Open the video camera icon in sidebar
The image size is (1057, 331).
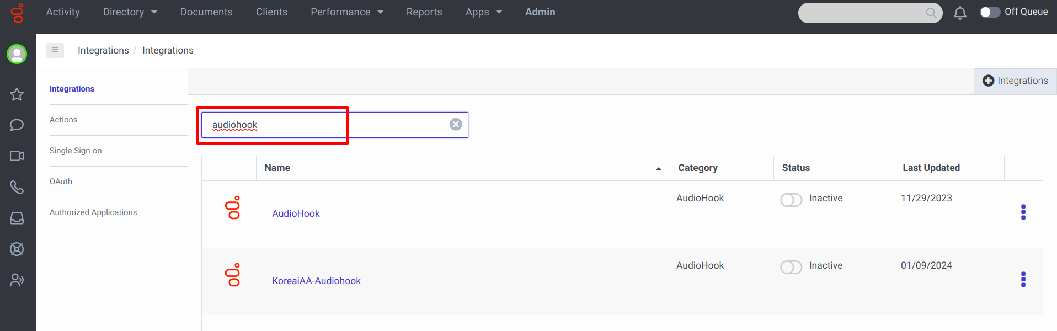pyautogui.click(x=17, y=156)
